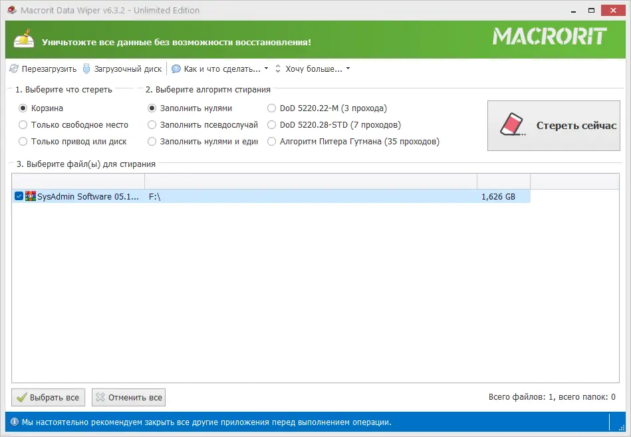Click the MACRORIT logo in the banner
Viewport: 631px width, 437px height.
pos(550,36)
